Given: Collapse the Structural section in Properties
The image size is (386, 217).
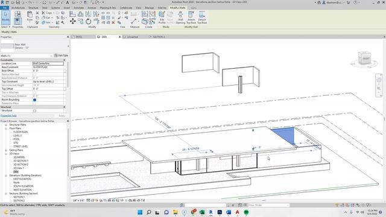Looking at the screenshot, I should pyautogui.click(x=65, y=107).
